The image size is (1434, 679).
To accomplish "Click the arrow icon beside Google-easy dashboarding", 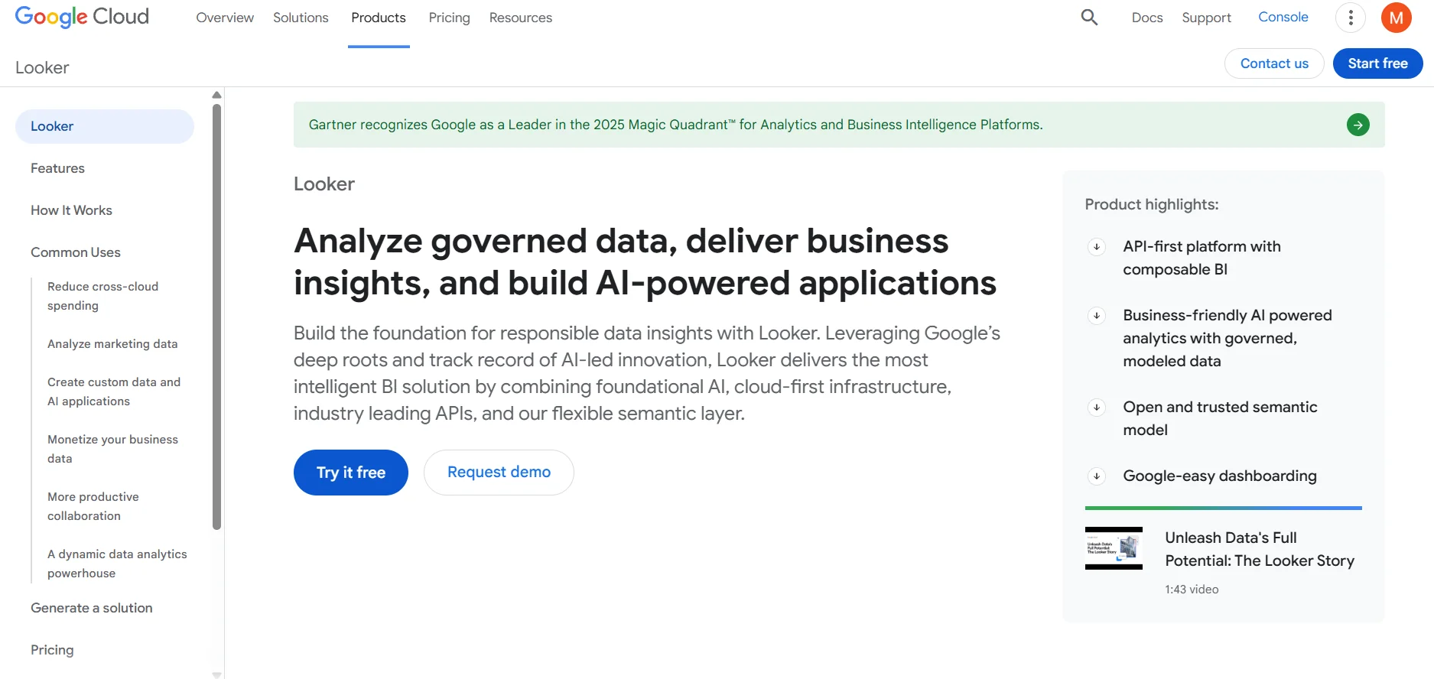I will point(1097,476).
